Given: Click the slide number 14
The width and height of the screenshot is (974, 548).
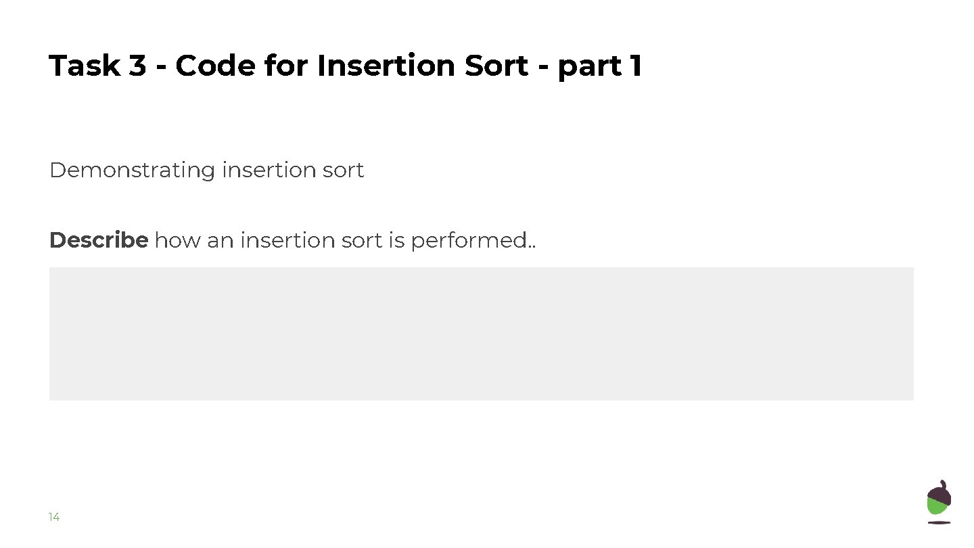Looking at the screenshot, I should pos(54,518).
